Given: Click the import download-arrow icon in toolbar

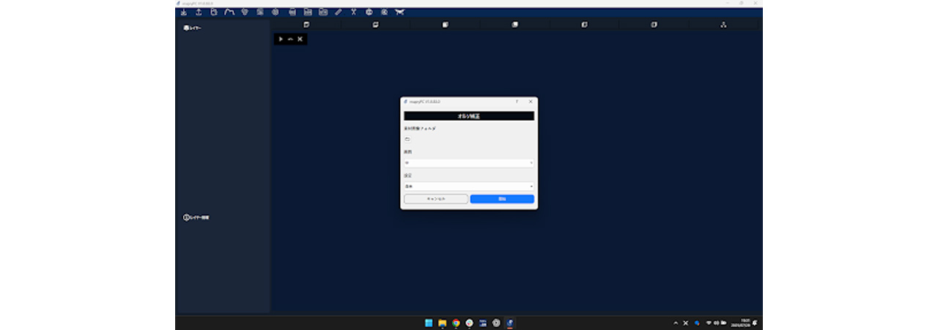Looking at the screenshot, I should [x=183, y=12].
